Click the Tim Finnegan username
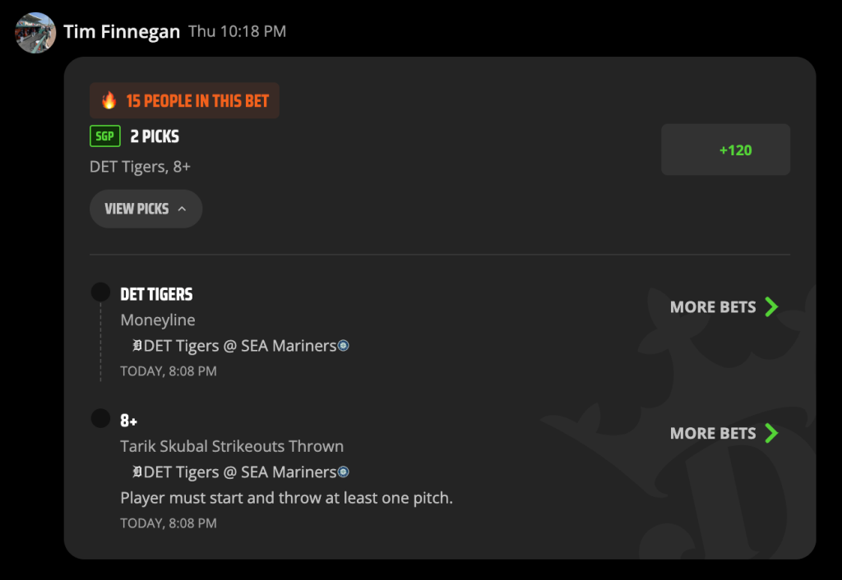The image size is (842, 580). [x=122, y=32]
